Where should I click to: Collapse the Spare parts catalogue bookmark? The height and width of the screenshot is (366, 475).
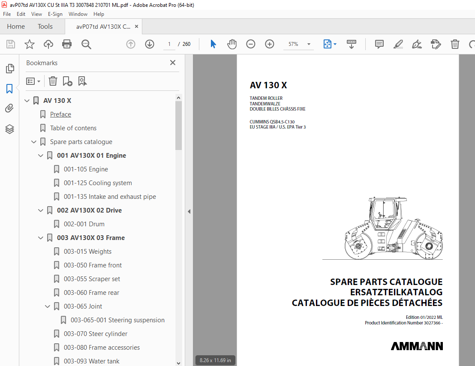(33, 142)
